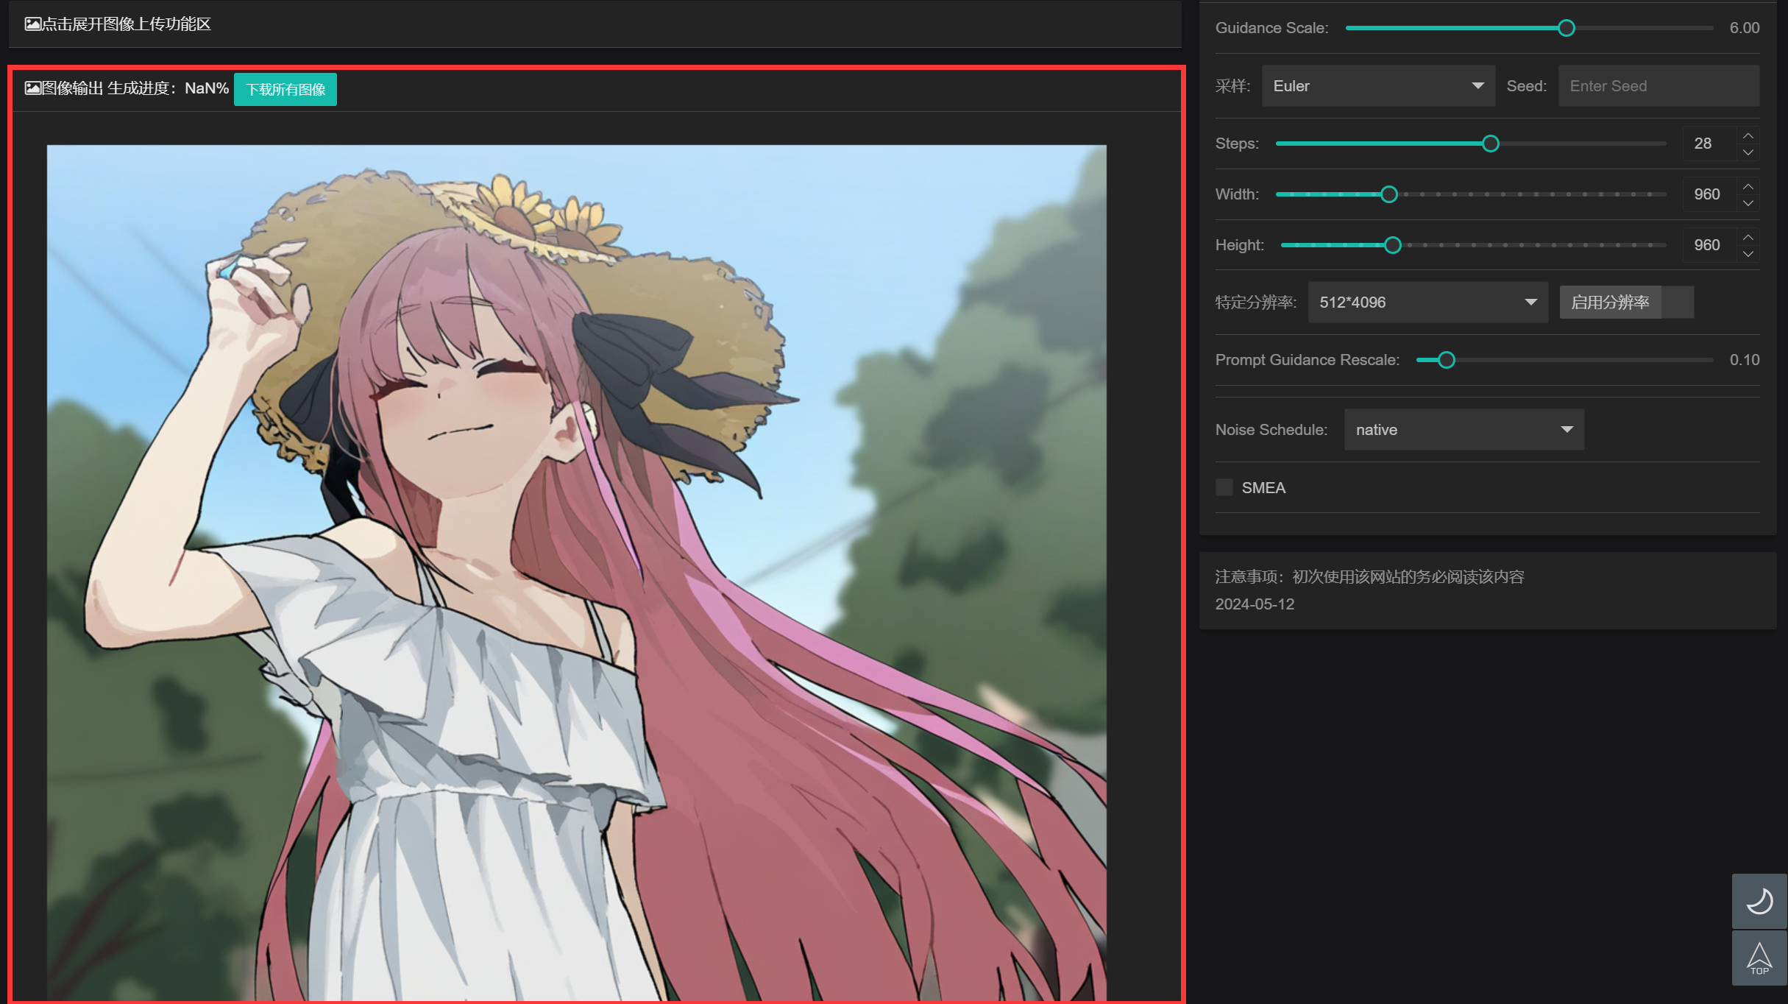Click the Enter Seed input field
Viewport: 1788px width, 1004px height.
(1658, 86)
